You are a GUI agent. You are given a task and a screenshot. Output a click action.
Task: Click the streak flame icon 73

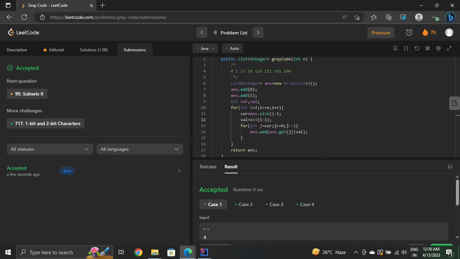point(429,33)
